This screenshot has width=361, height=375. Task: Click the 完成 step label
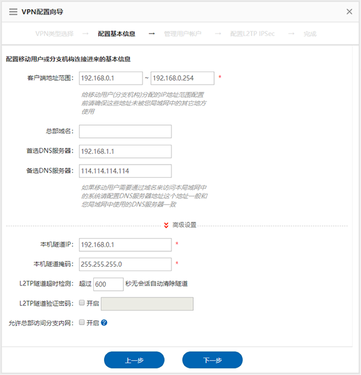(310, 34)
